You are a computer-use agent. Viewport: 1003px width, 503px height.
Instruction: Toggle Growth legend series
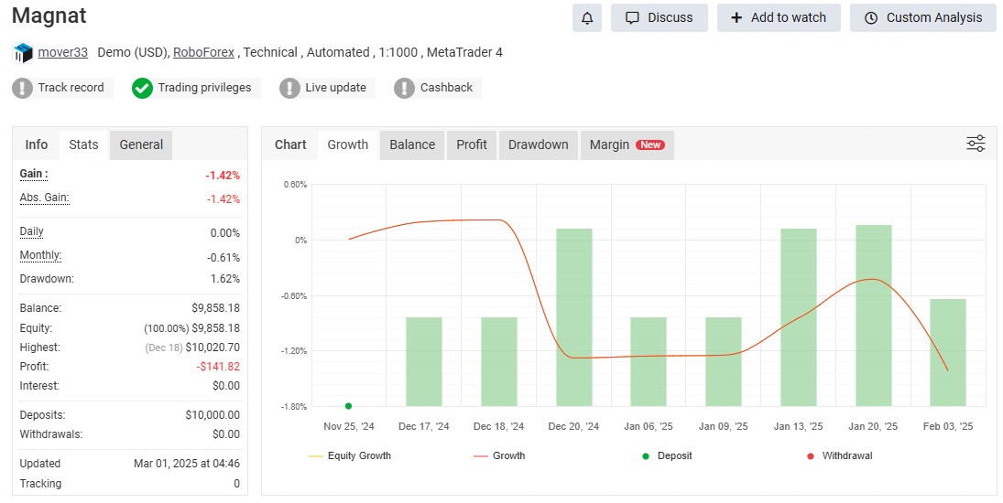[499, 455]
